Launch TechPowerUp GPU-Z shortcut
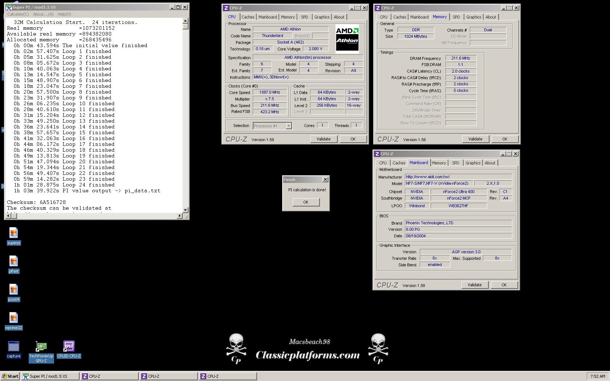610x381 pixels. (x=41, y=352)
